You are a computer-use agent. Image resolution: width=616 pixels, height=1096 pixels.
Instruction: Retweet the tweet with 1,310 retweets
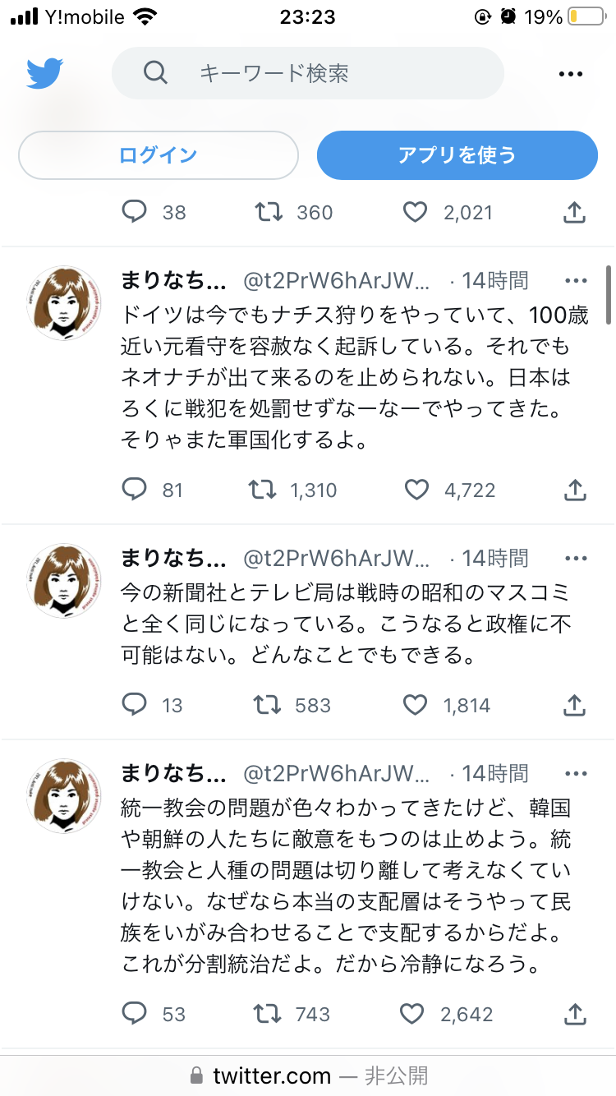[x=264, y=490]
